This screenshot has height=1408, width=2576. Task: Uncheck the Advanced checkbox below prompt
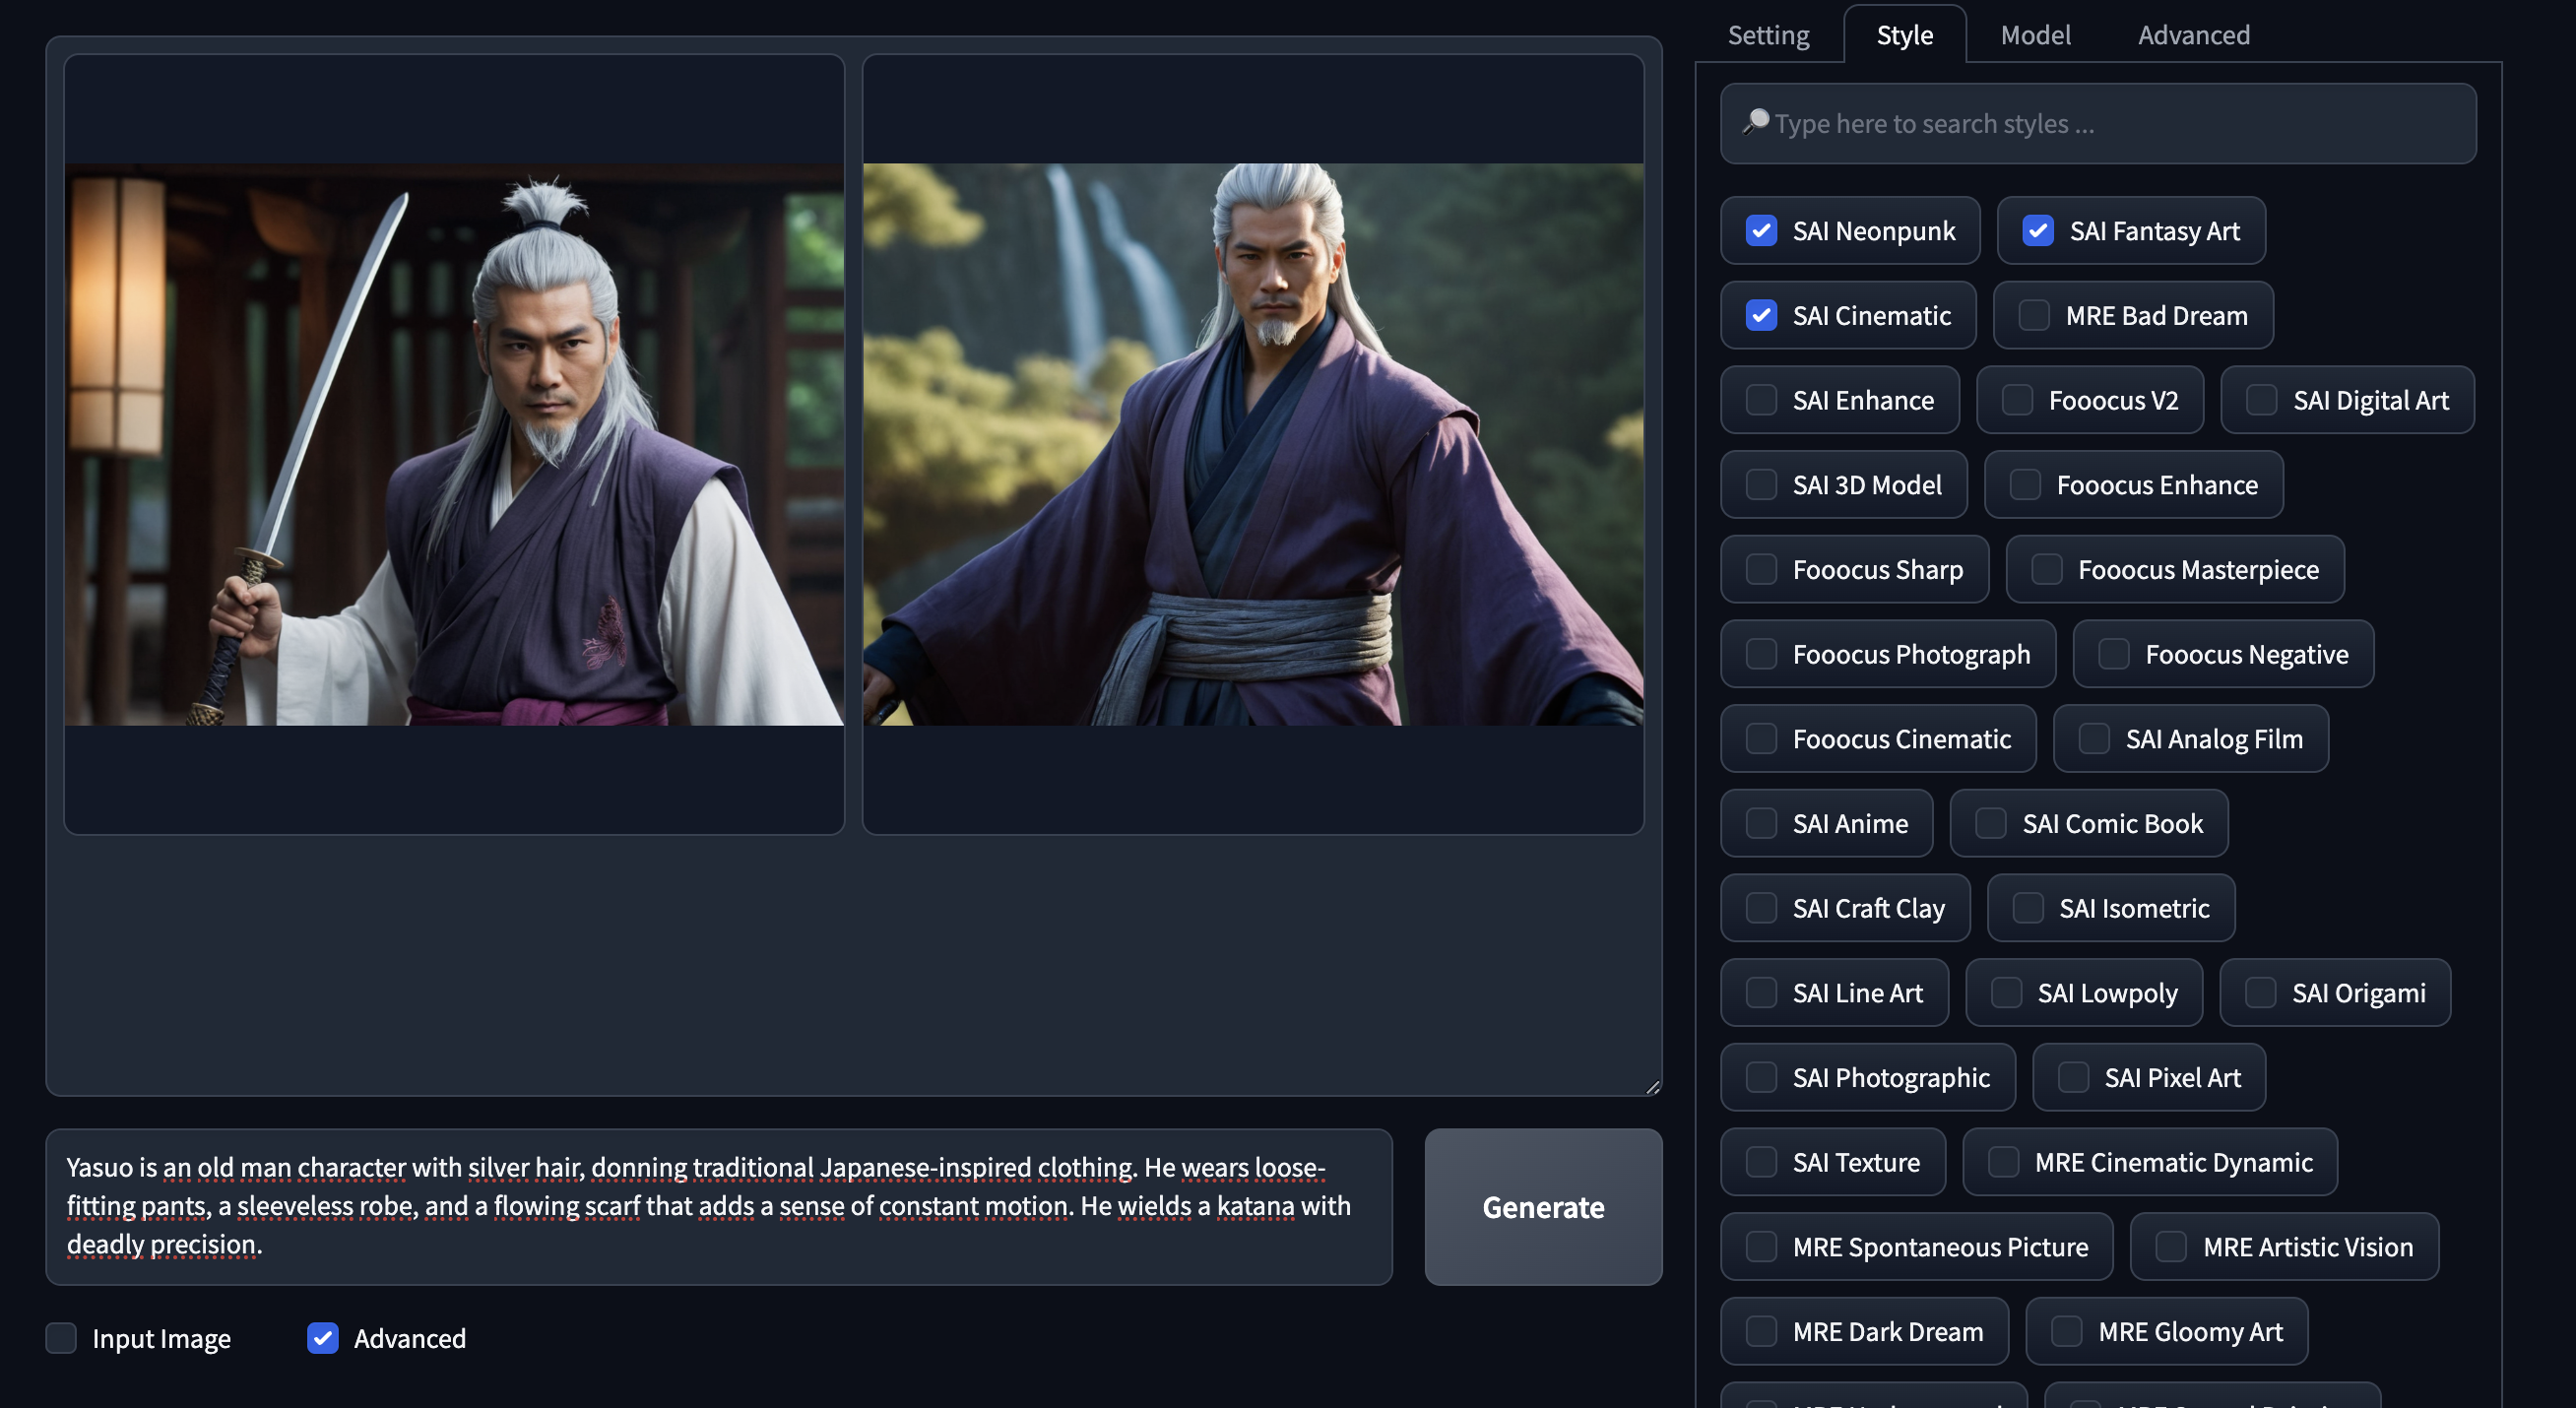322,1338
